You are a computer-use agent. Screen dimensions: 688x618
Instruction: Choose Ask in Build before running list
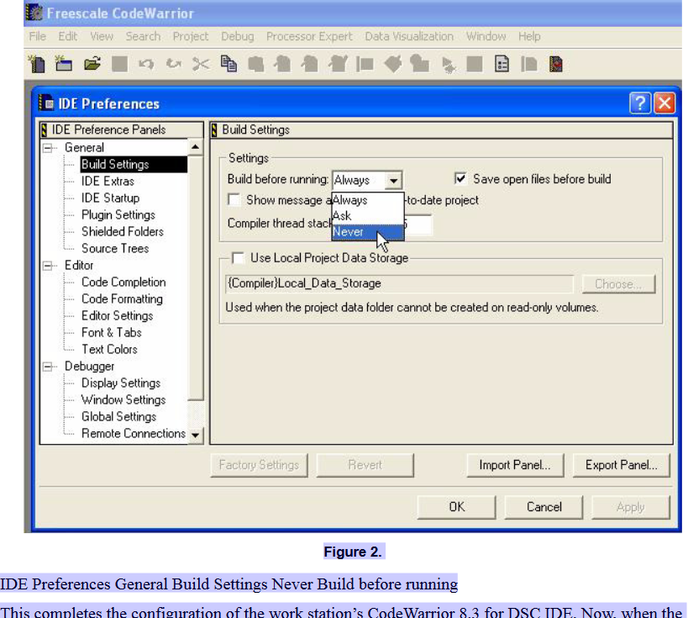[x=368, y=216]
